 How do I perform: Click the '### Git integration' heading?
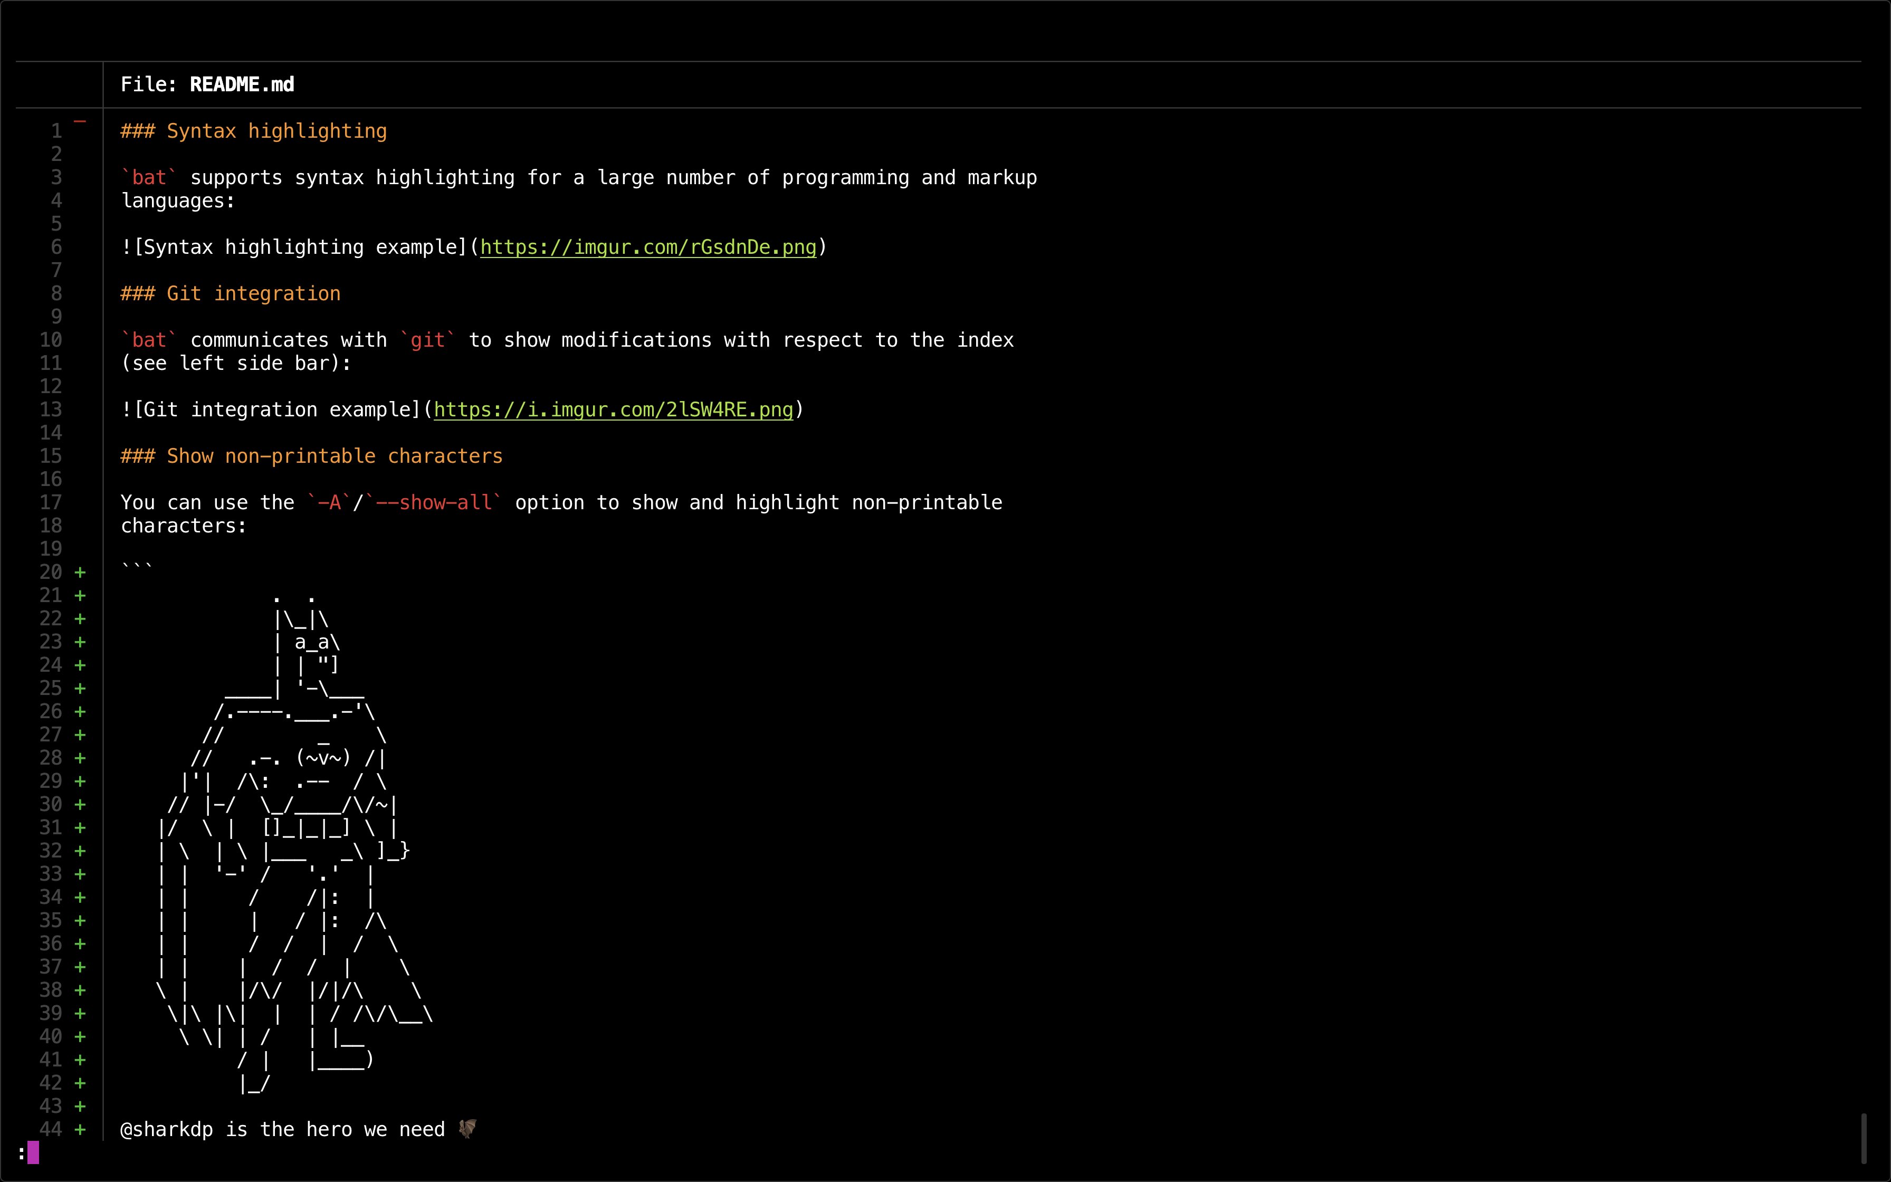tap(231, 294)
